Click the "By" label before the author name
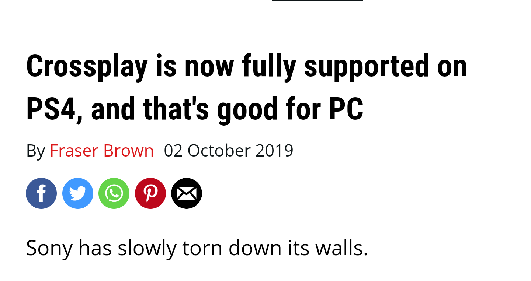 (x=35, y=150)
